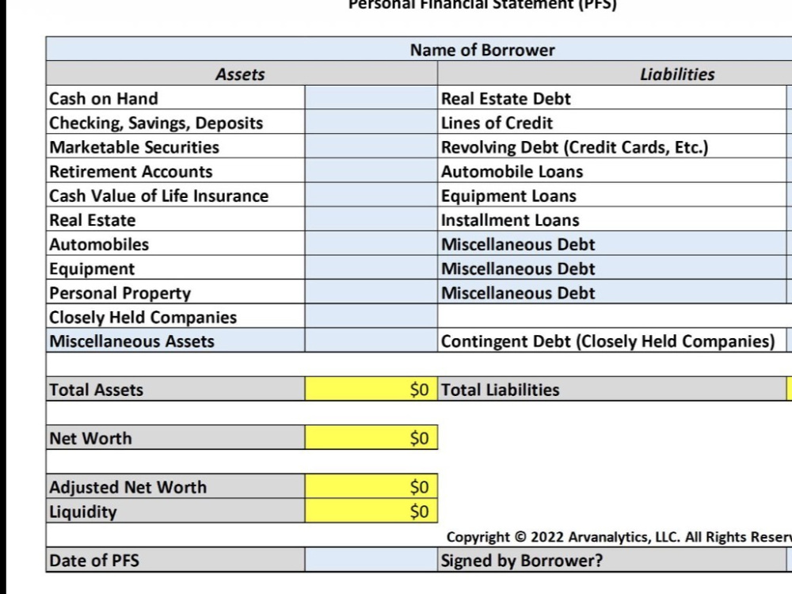
Task: Click Revolving Debt (Credit Cards, Etc.) label
Action: (575, 147)
